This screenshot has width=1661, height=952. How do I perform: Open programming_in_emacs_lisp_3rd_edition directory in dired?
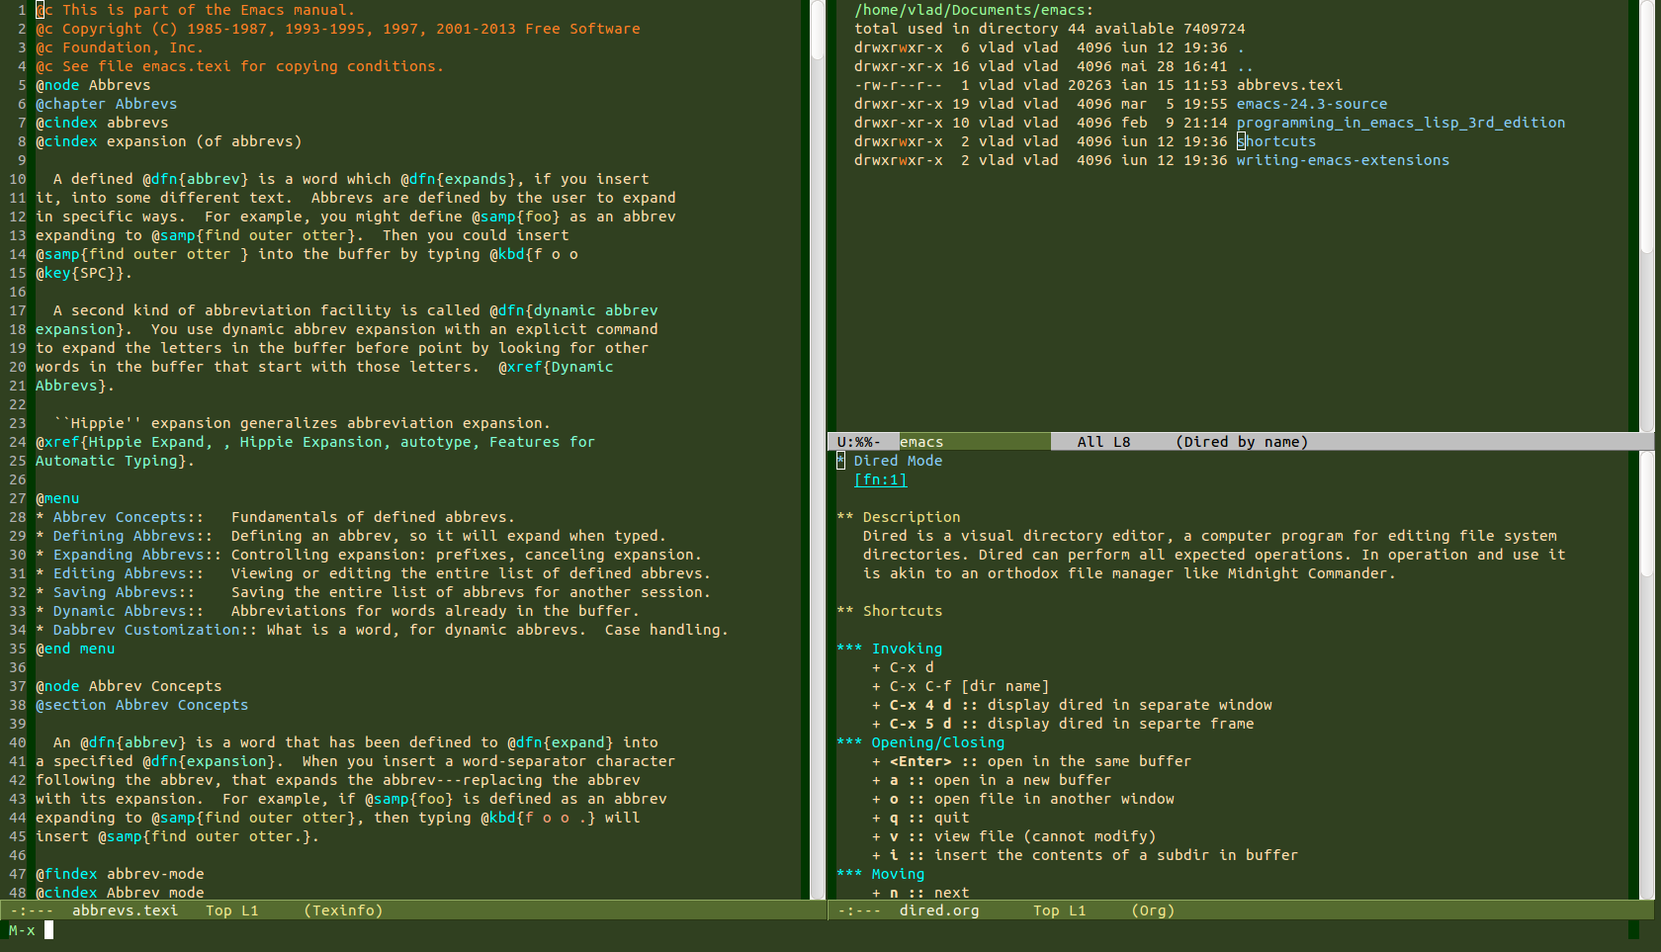pos(1401,123)
